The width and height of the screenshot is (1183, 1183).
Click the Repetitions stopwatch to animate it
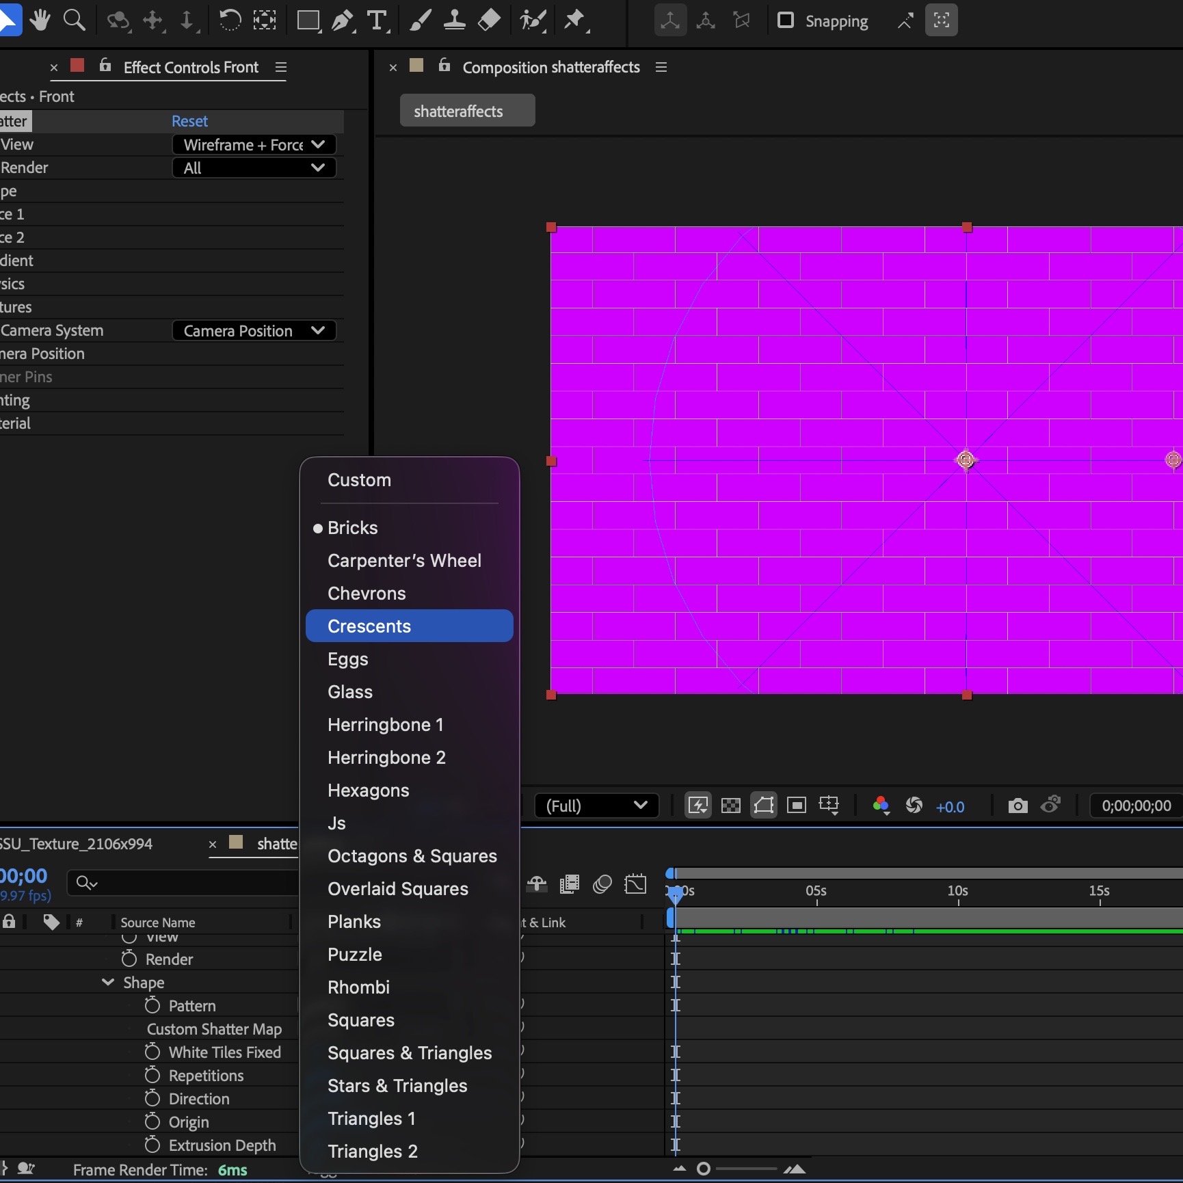tap(152, 1076)
